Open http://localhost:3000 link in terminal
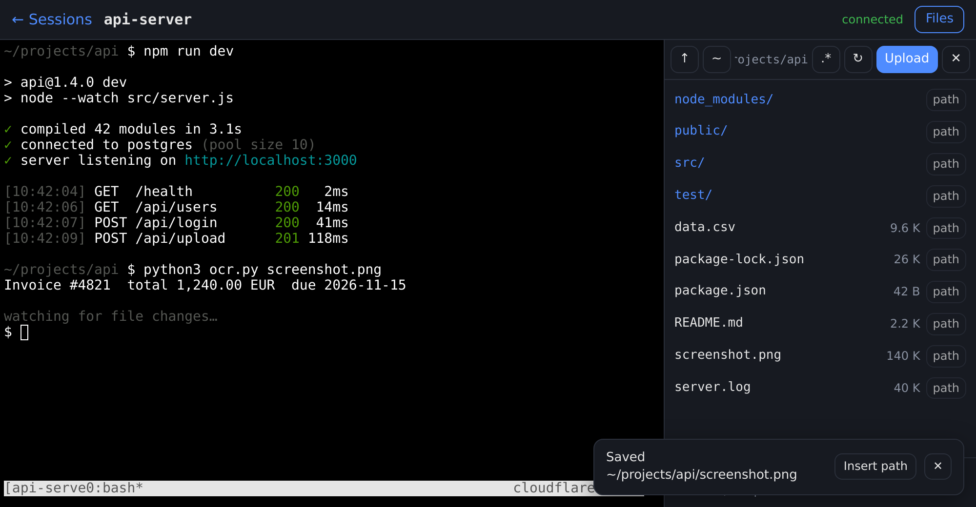Image resolution: width=976 pixels, height=507 pixels. tap(271, 160)
